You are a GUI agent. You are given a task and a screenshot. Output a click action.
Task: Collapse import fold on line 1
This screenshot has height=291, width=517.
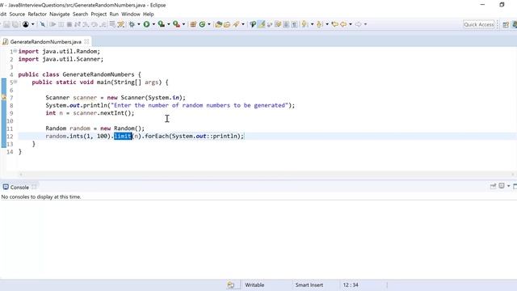tap(15, 51)
